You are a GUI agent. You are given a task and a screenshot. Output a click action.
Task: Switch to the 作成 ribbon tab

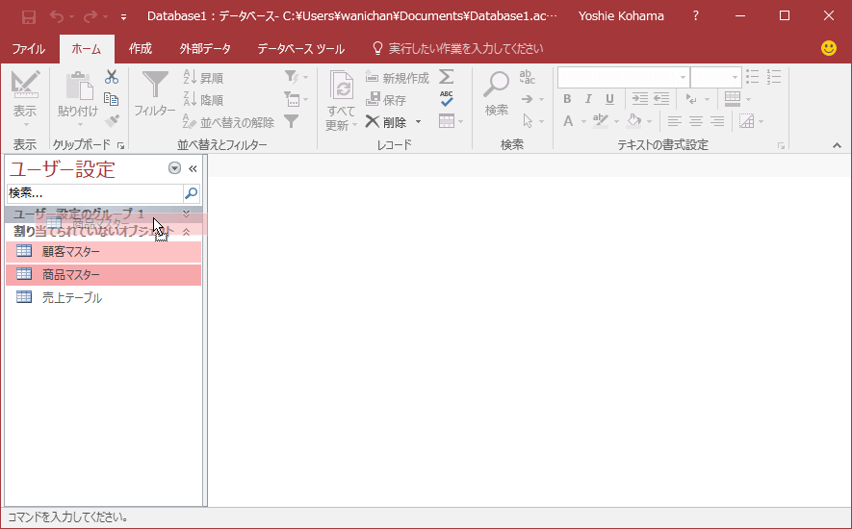coord(141,49)
